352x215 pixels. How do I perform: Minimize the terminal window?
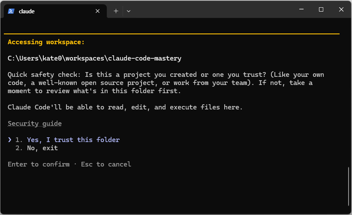point(301,9)
